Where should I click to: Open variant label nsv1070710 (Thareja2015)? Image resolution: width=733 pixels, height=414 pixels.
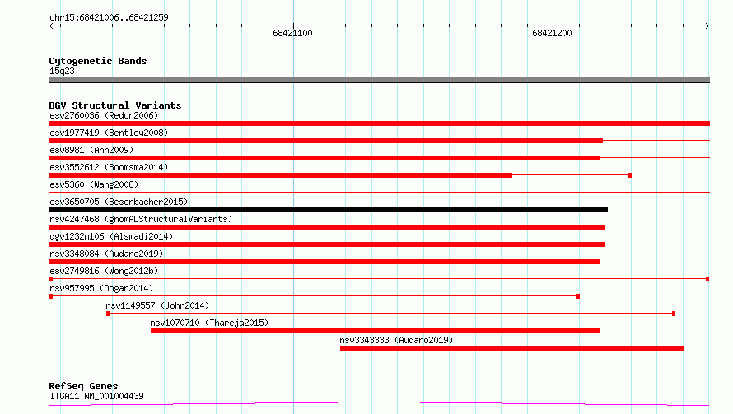[x=209, y=323]
